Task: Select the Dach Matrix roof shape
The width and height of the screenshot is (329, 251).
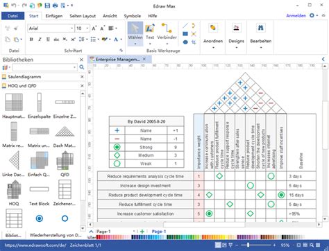Action: 65,132
